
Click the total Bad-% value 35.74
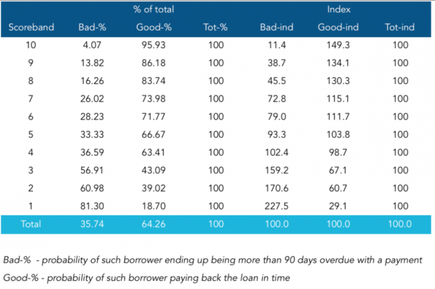(x=92, y=224)
